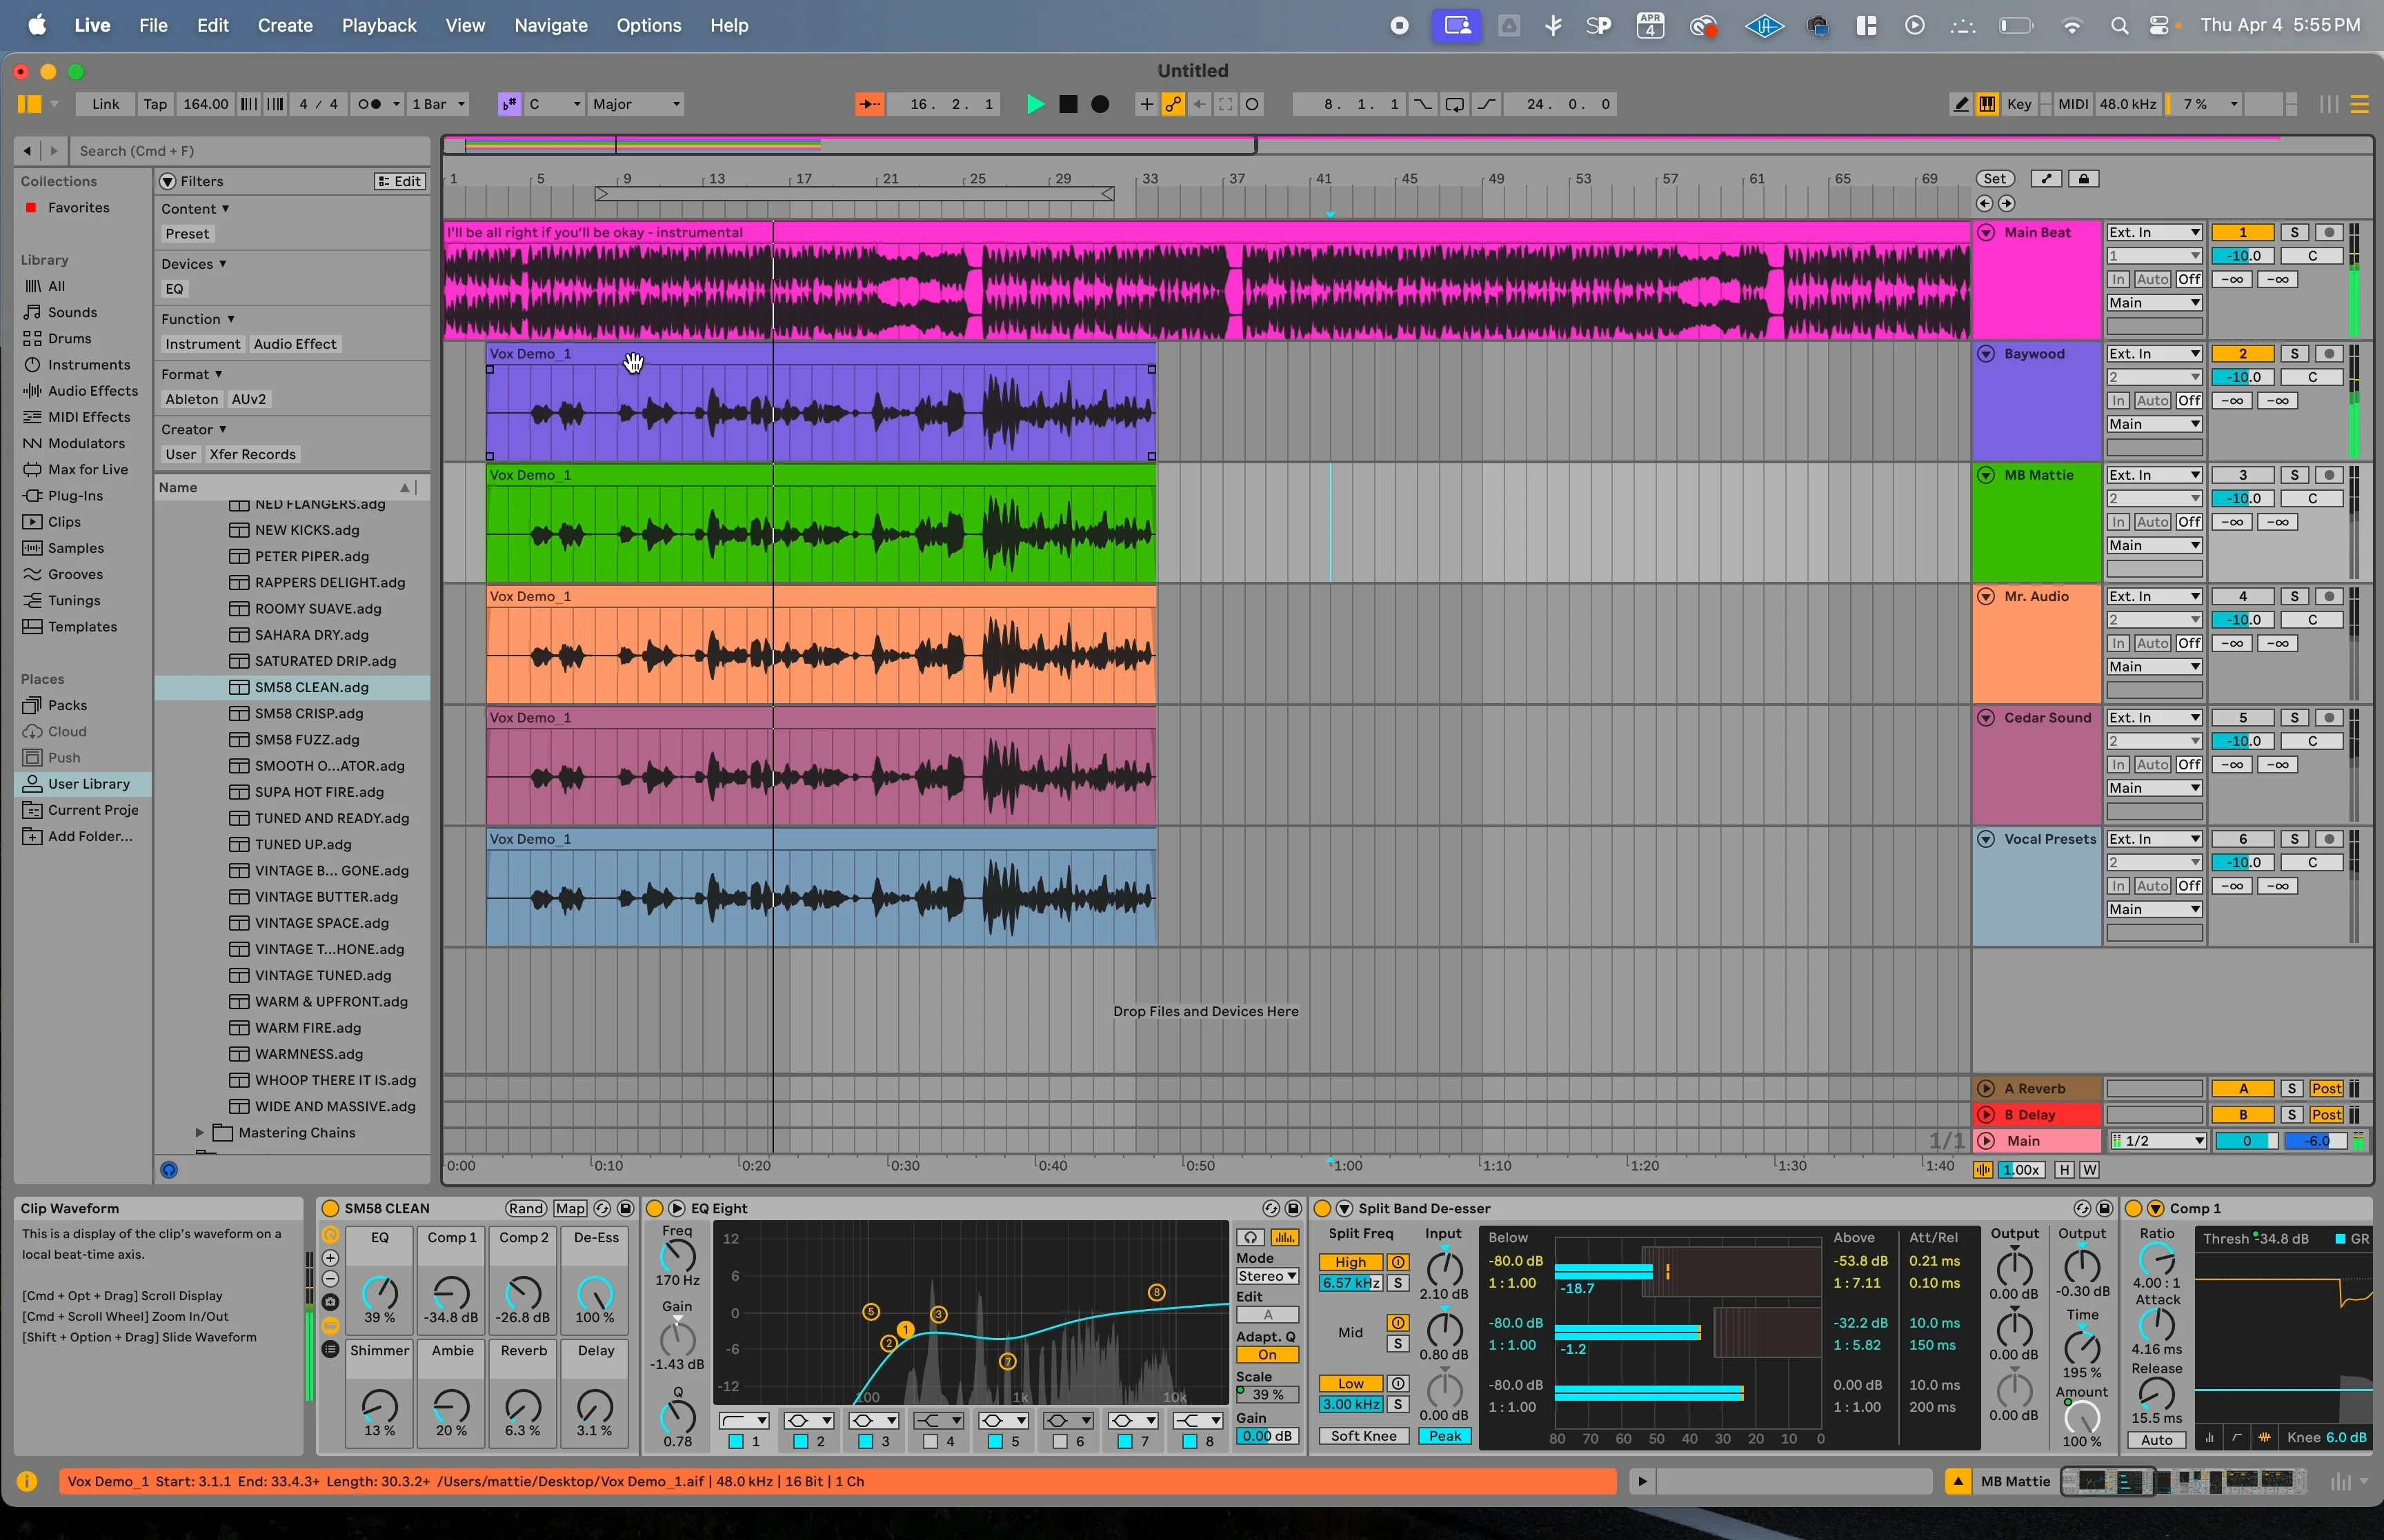
Task: Expand the Mastering Chains folder
Action: [x=199, y=1133]
